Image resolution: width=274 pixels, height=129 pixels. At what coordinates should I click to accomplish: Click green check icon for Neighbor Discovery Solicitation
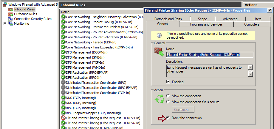coord(63,17)
